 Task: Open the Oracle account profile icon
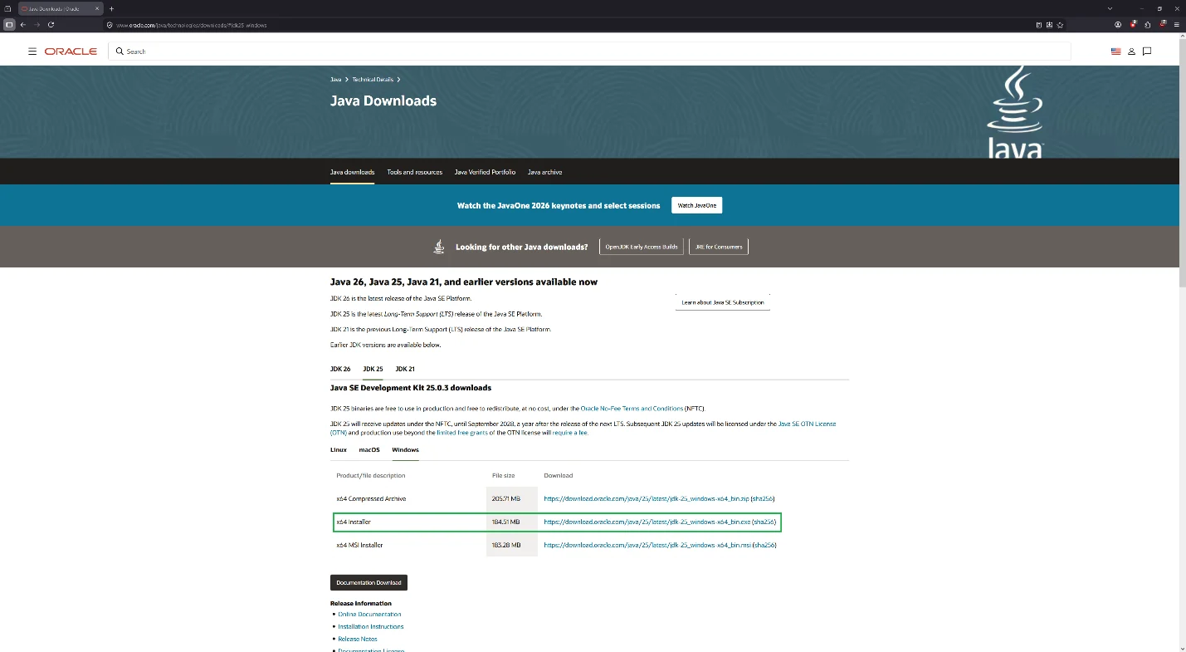point(1131,51)
